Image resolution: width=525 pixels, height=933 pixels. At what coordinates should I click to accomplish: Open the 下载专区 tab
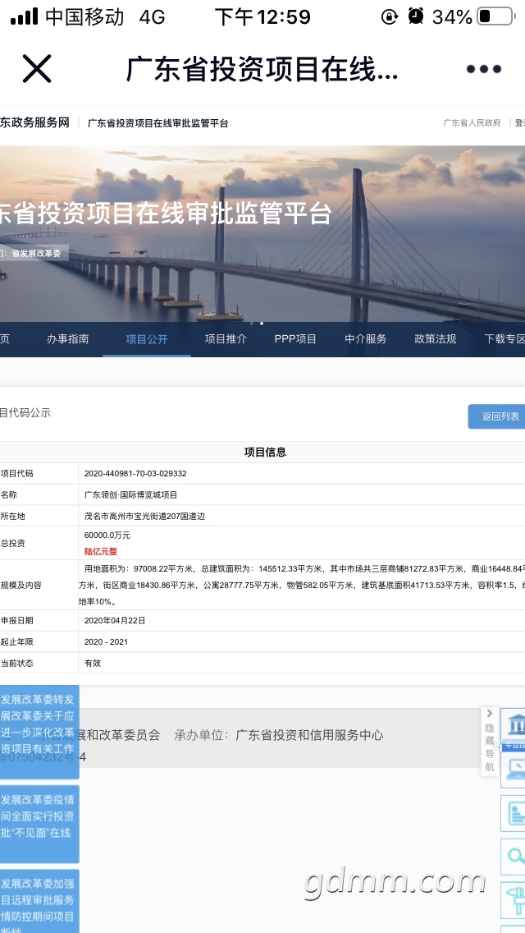pos(504,339)
